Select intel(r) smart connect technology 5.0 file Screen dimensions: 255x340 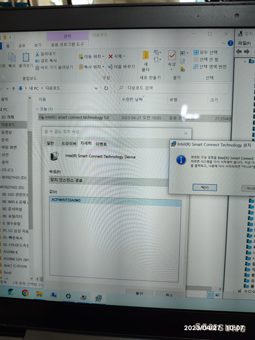(x=135, y=118)
